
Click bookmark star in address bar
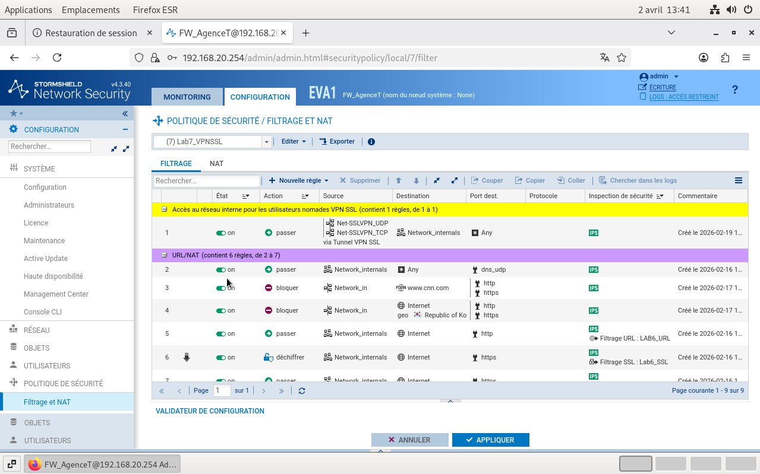pyautogui.click(x=622, y=58)
